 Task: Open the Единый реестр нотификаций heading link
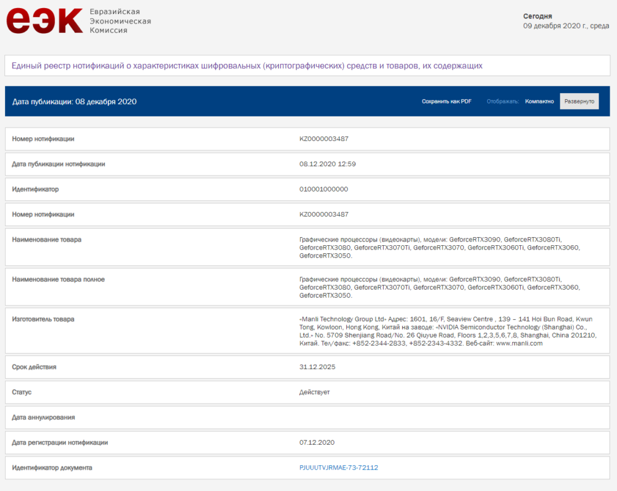click(247, 65)
